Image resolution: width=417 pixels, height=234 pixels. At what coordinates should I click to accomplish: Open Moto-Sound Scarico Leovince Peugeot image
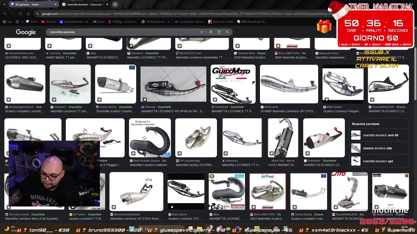point(343,84)
